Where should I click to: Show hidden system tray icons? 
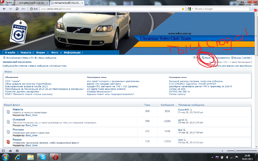pyautogui.click(x=212, y=157)
